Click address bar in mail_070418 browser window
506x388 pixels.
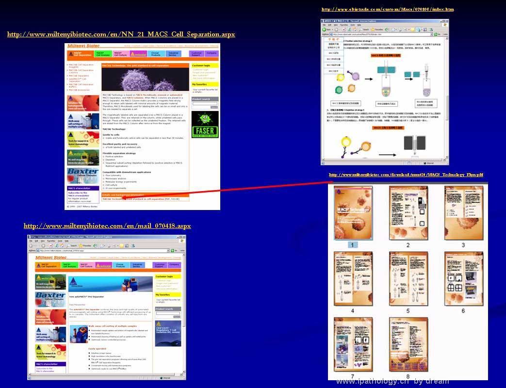[x=103, y=251]
